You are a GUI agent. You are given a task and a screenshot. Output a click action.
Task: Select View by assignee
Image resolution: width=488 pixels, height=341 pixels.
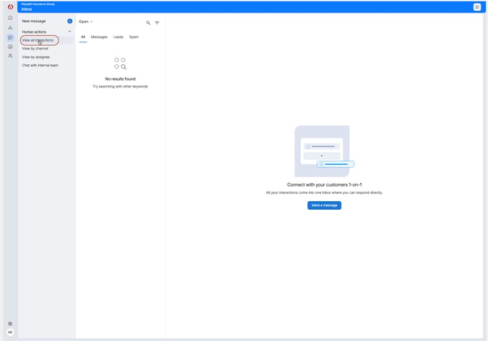(36, 57)
